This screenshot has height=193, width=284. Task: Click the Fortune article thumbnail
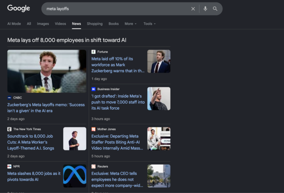click(159, 62)
